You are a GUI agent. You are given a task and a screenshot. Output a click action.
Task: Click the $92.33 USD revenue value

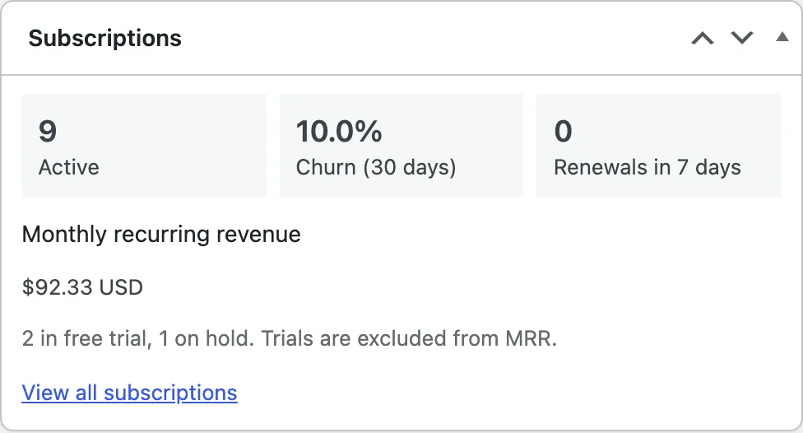82,287
